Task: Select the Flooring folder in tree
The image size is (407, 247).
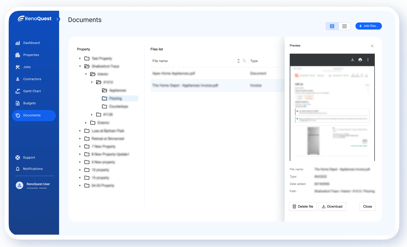Action: [x=119, y=98]
